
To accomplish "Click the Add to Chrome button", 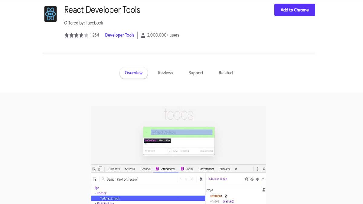I will 295,10.
